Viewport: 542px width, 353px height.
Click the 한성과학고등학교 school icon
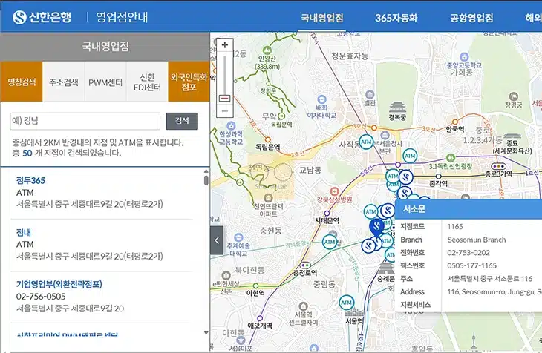231,126
